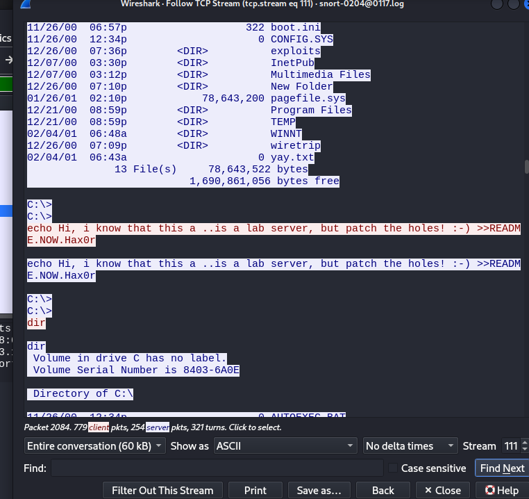This screenshot has width=529, height=499.
Task: Click the '13 File(s) 78,643,522 bytes' line
Action: [x=211, y=170]
